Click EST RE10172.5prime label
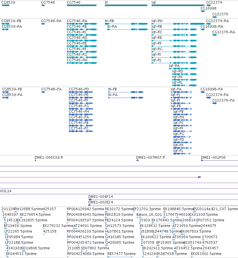This screenshot has width=238, height=258. pyautogui.click(x=119, y=209)
